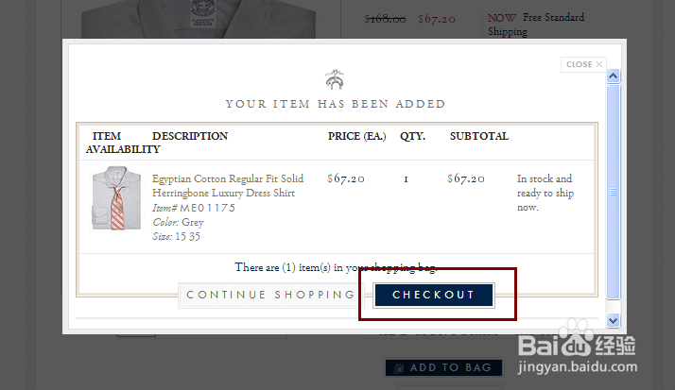
Task: Open Egyptian Cotton Herringbone Dress Shirt link
Action: click(x=228, y=185)
